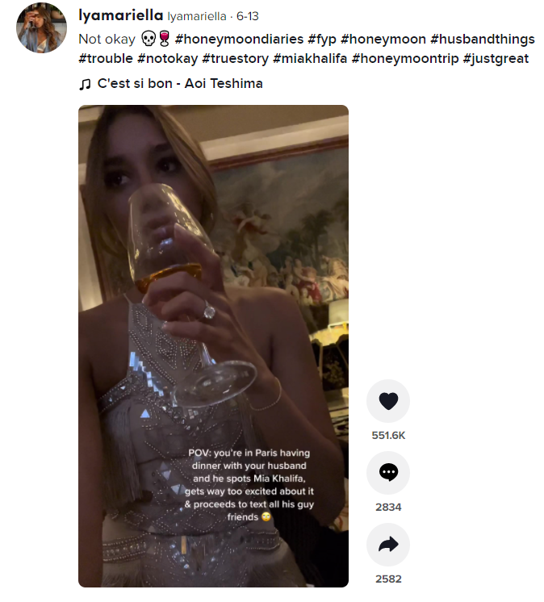Click the music note icon
This screenshot has width=544, height=602.
click(x=85, y=84)
